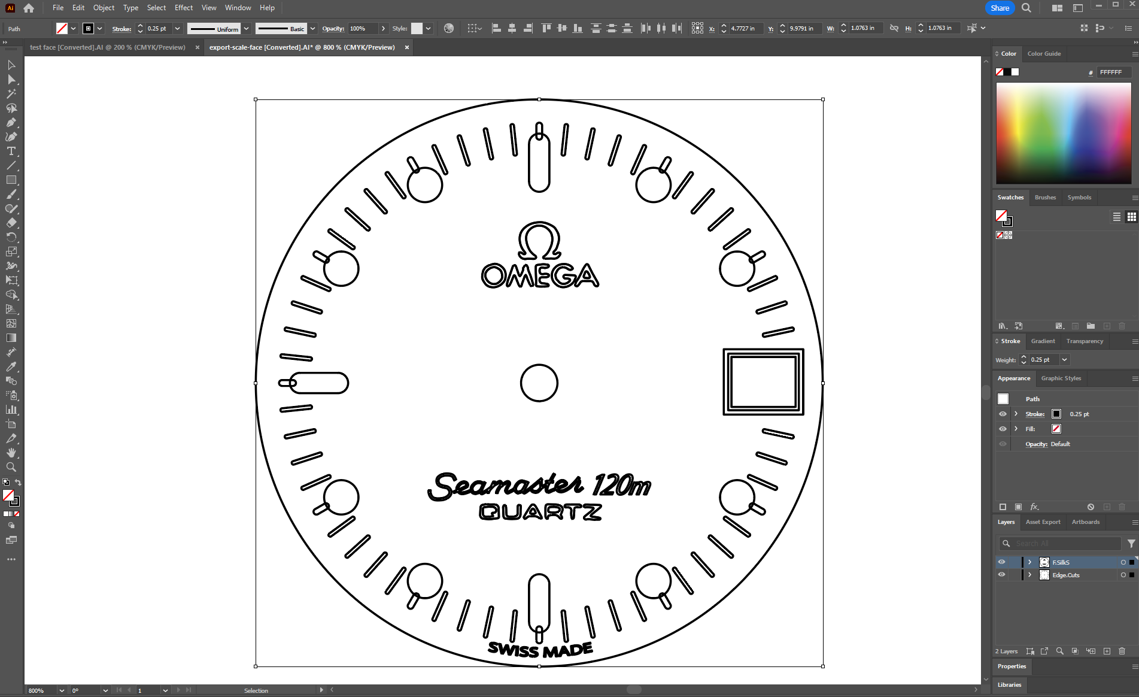Screen dimensions: 1139x697
Task: Pick a color from the spectrum
Action: point(1064,134)
